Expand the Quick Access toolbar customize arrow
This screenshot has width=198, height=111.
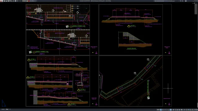pos(37,1)
